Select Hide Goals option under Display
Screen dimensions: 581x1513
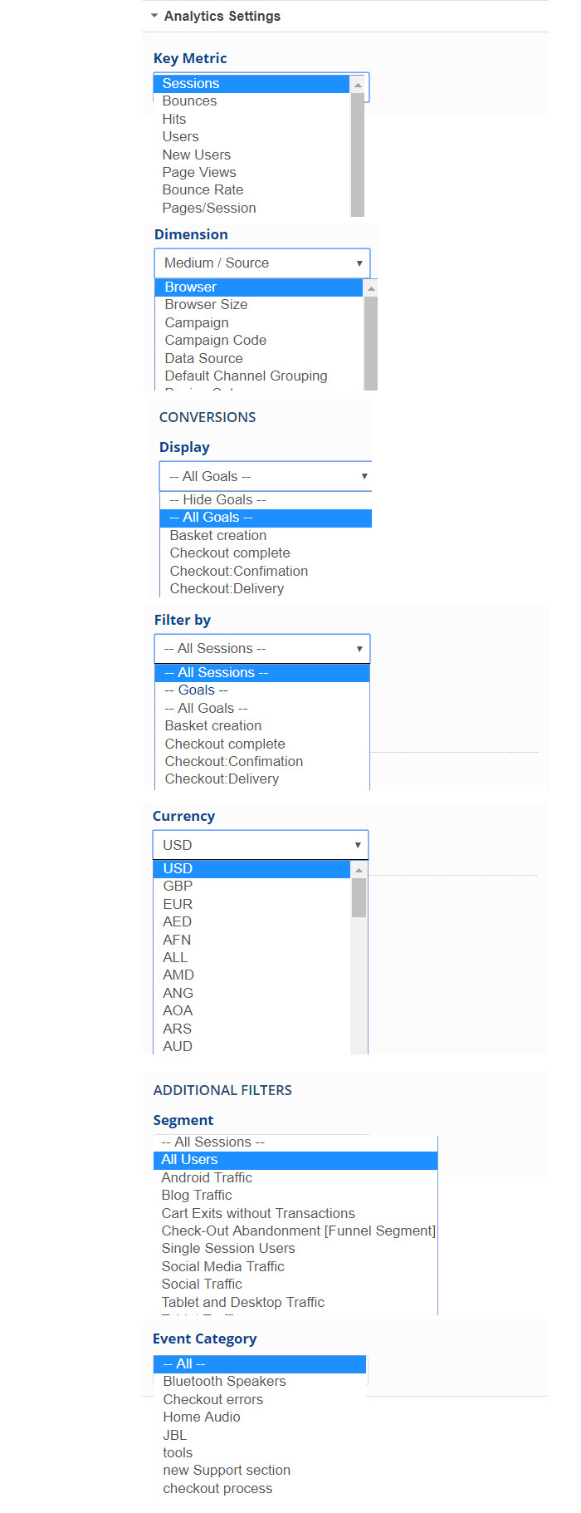pyautogui.click(x=217, y=499)
